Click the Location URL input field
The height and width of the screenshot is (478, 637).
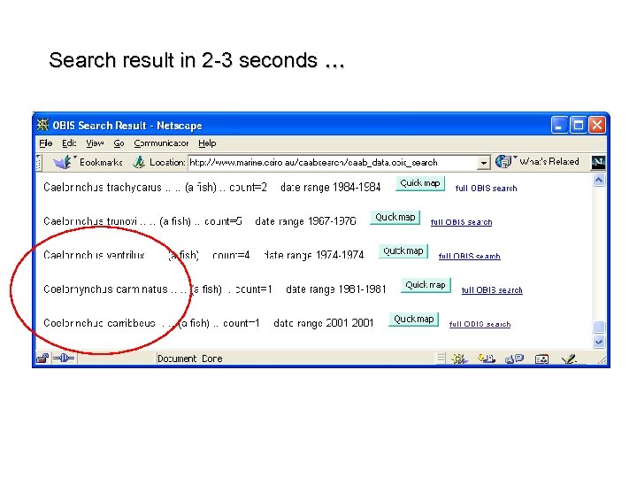tap(333, 163)
